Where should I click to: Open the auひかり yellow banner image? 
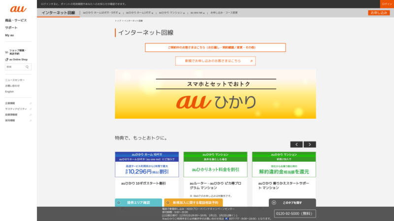click(215, 94)
